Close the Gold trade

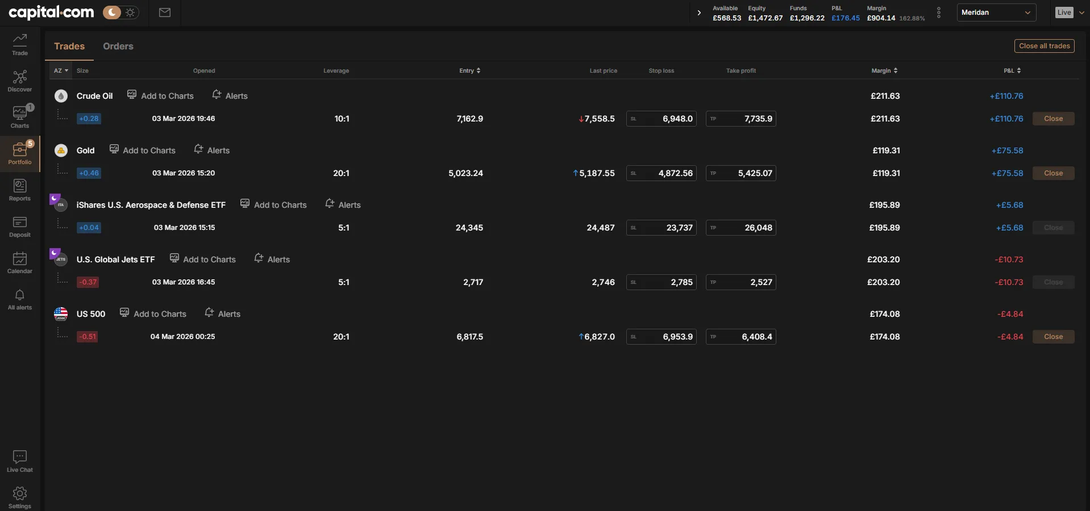1053,173
